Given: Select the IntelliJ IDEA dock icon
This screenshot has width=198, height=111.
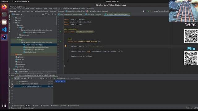Looking at the screenshot, I should click(x=4, y=37).
